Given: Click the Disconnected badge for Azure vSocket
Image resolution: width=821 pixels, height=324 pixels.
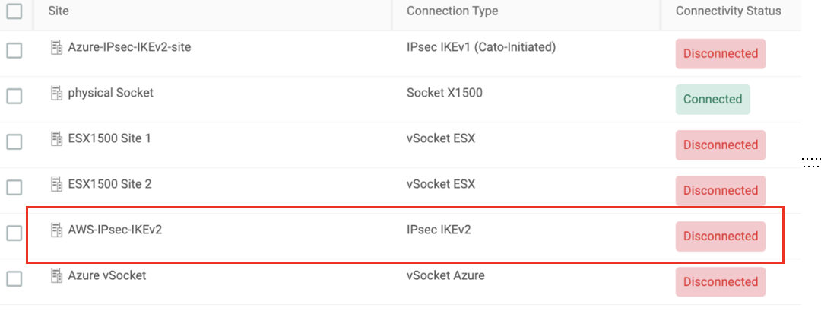Looking at the screenshot, I should click(721, 282).
